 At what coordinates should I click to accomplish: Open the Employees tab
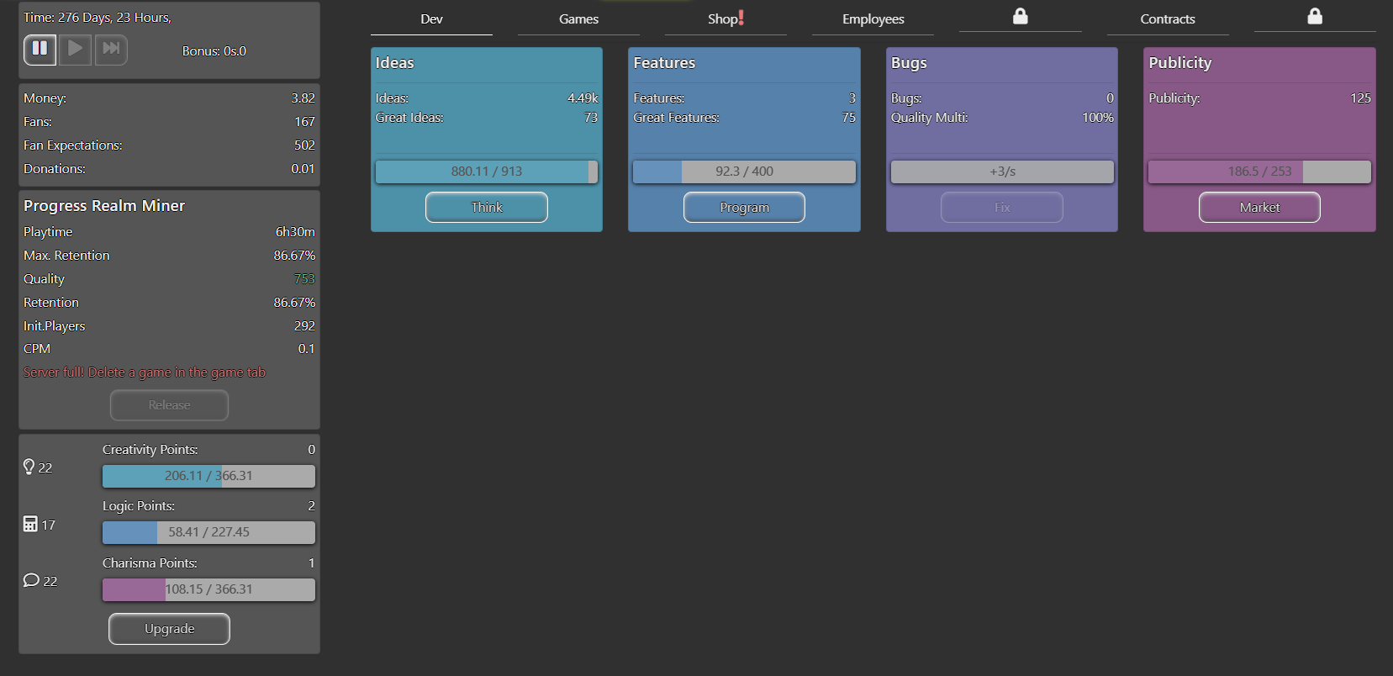point(873,19)
